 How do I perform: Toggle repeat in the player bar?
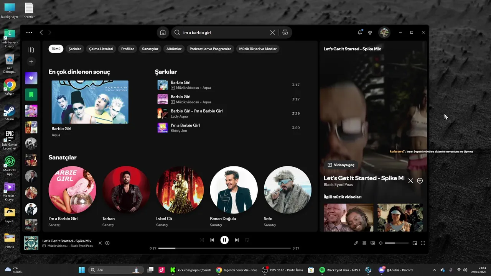[247, 240]
